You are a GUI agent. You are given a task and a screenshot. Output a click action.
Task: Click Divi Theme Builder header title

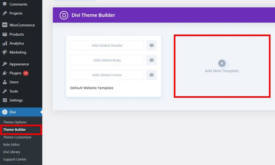click(x=93, y=15)
